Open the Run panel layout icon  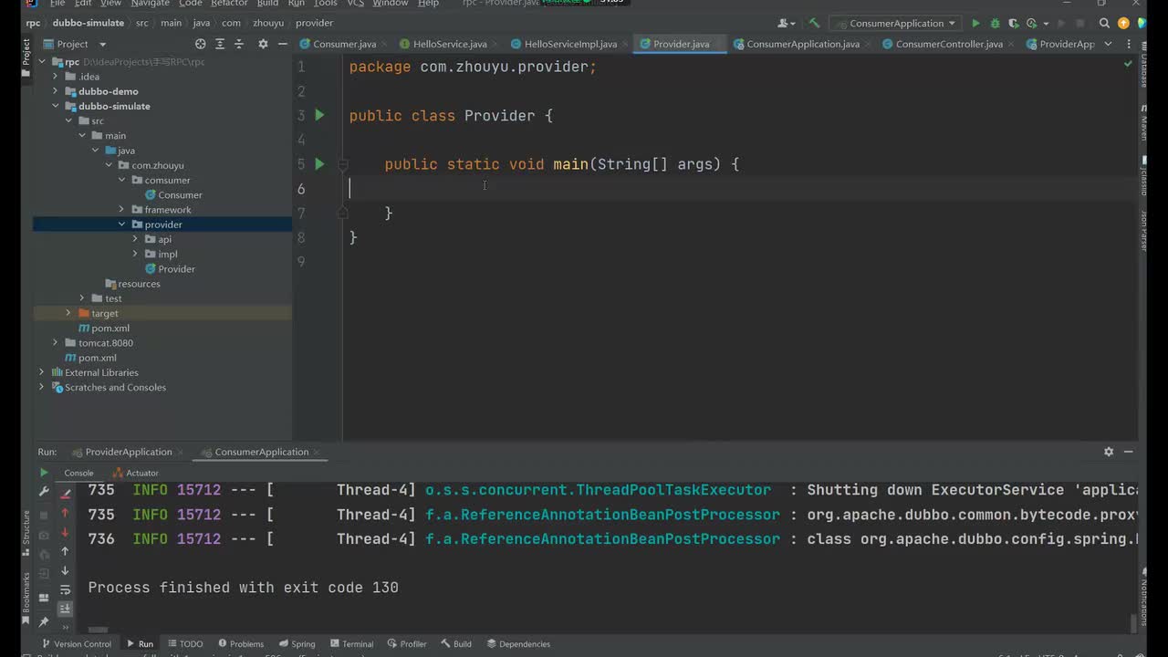(43, 598)
